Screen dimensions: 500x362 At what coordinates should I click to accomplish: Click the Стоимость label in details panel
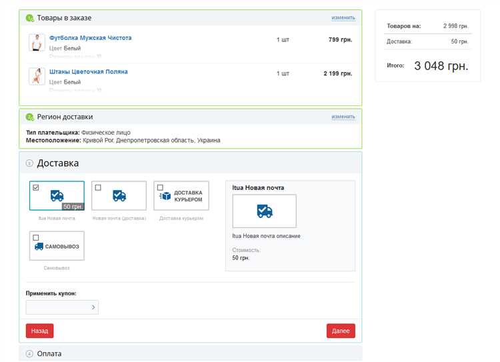pos(246,250)
